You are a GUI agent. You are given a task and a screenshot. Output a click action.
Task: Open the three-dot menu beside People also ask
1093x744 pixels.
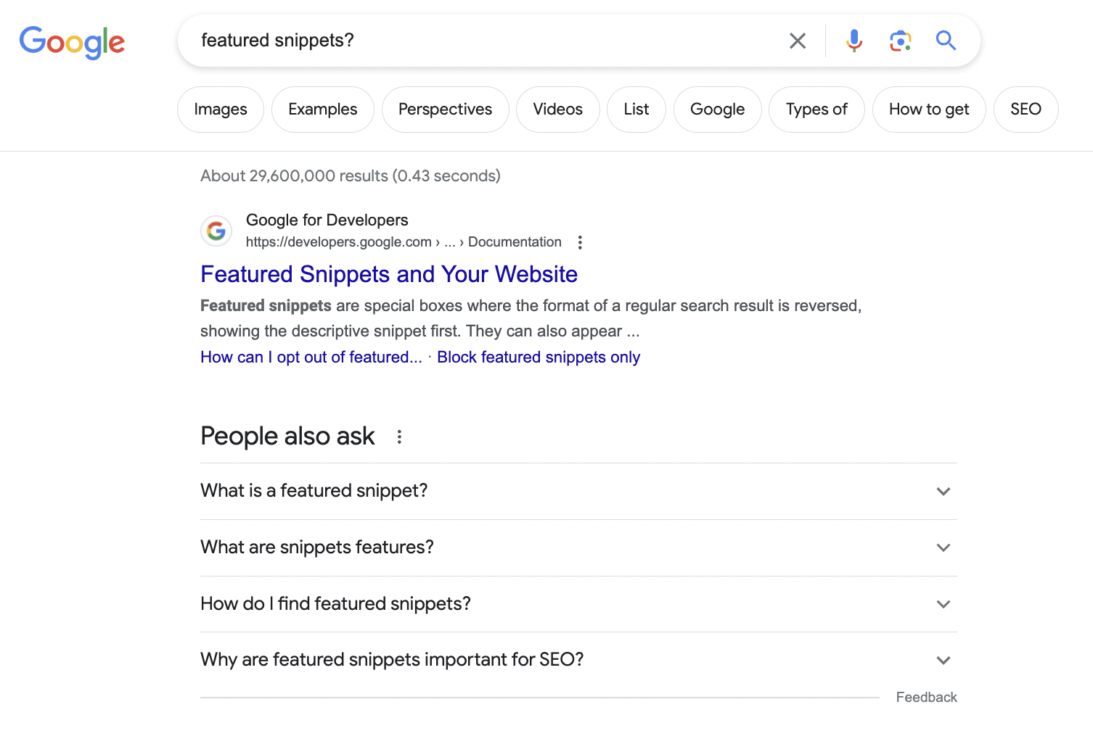coord(399,437)
